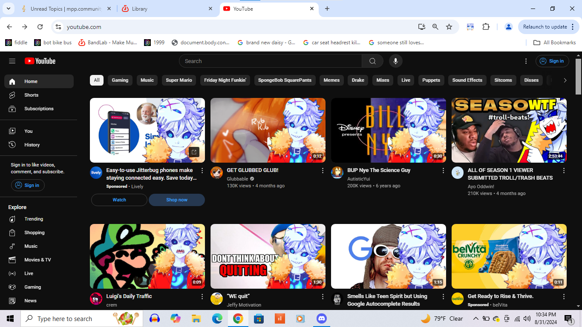Viewport: 582px width, 327px height.
Task: Select the All filter chip
Action: [97, 80]
